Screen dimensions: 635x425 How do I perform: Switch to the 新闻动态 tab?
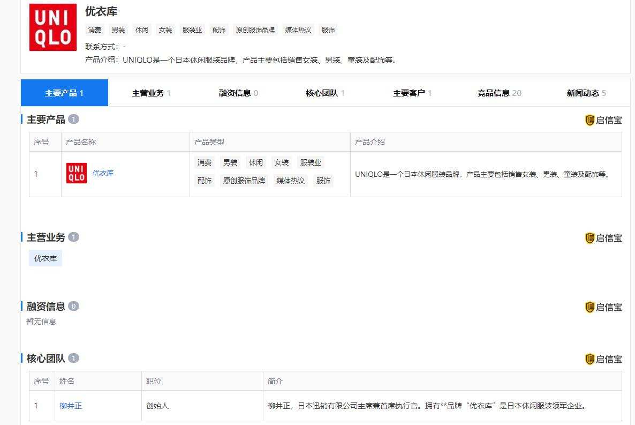point(586,93)
